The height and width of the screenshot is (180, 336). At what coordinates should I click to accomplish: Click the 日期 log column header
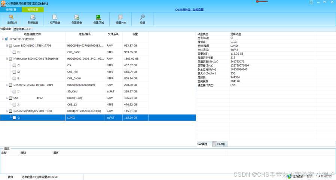[x=23, y=153]
